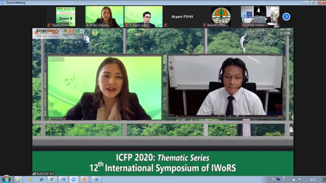The image size is (326, 183).
Task: Click the Action Center flag icon
Action: (x=300, y=179)
